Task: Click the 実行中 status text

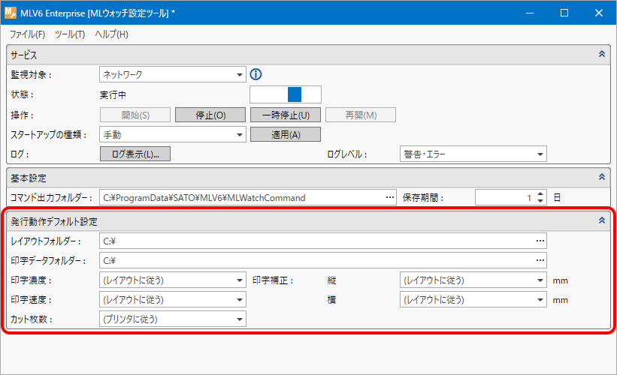Action: pyautogui.click(x=113, y=94)
